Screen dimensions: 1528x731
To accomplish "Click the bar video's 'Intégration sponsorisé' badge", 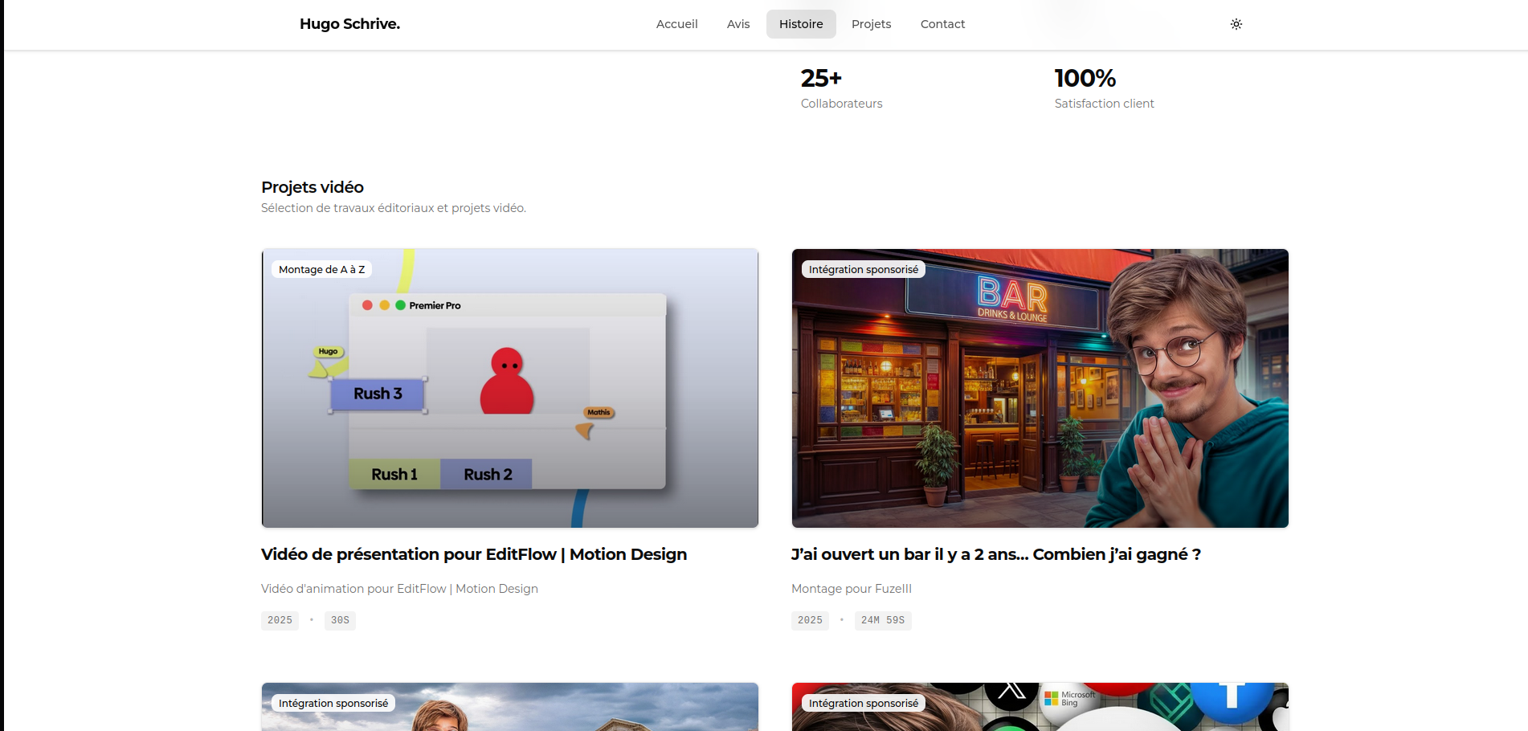I will click(x=863, y=270).
